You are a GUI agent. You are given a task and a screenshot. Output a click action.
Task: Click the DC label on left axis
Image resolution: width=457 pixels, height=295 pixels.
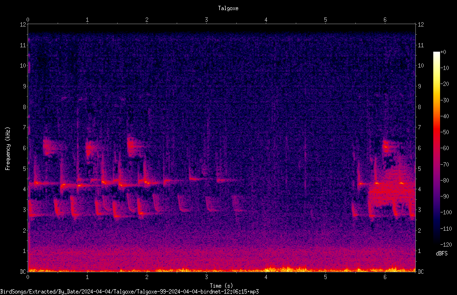tap(23, 271)
